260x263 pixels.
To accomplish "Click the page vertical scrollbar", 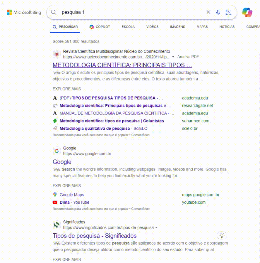I will click(x=259, y=69).
